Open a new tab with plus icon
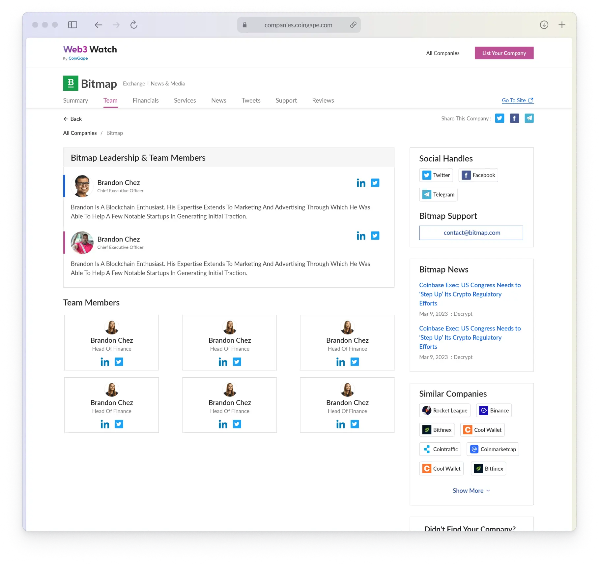Image resolution: width=599 pixels, height=564 pixels. [x=562, y=25]
